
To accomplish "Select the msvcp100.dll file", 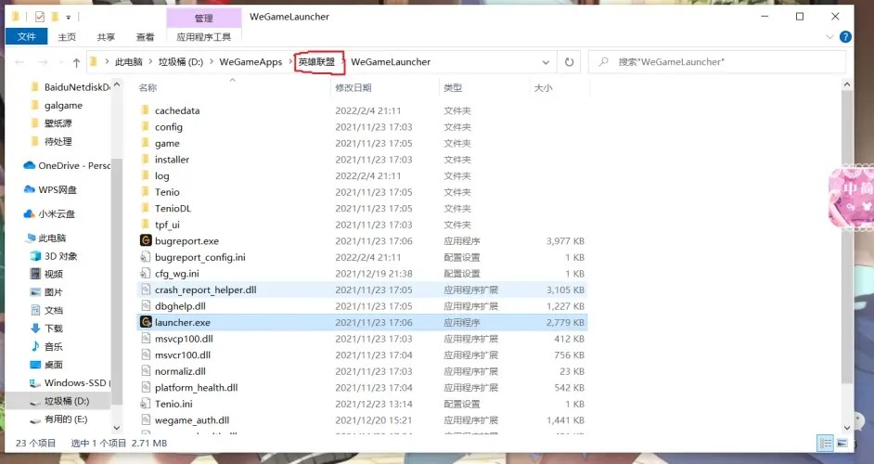I will pos(362,339).
